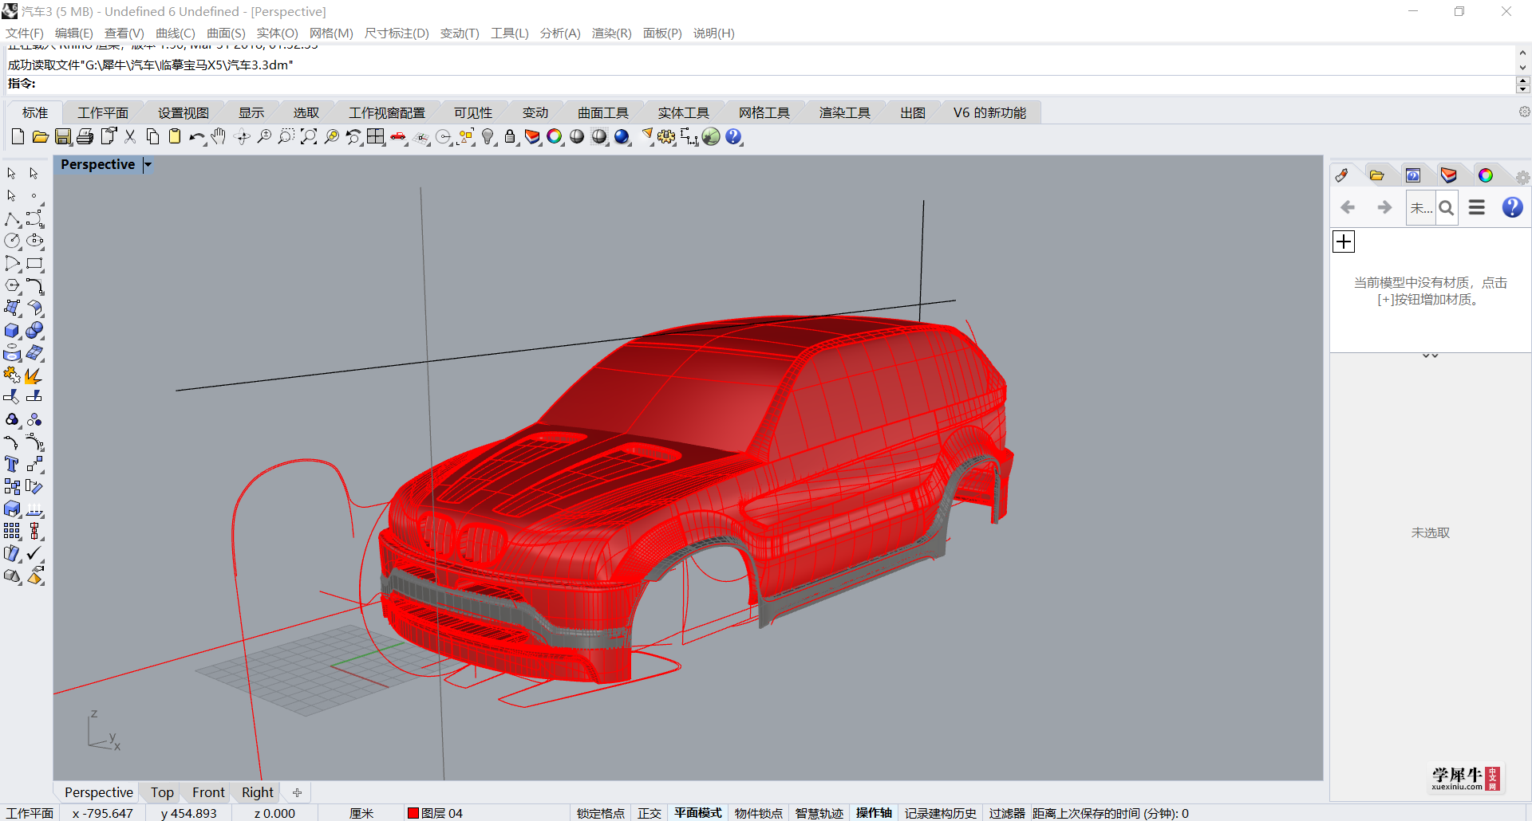The image size is (1532, 821).
Task: Toggle 过滤器 filter in status bar
Action: [x=1007, y=813]
